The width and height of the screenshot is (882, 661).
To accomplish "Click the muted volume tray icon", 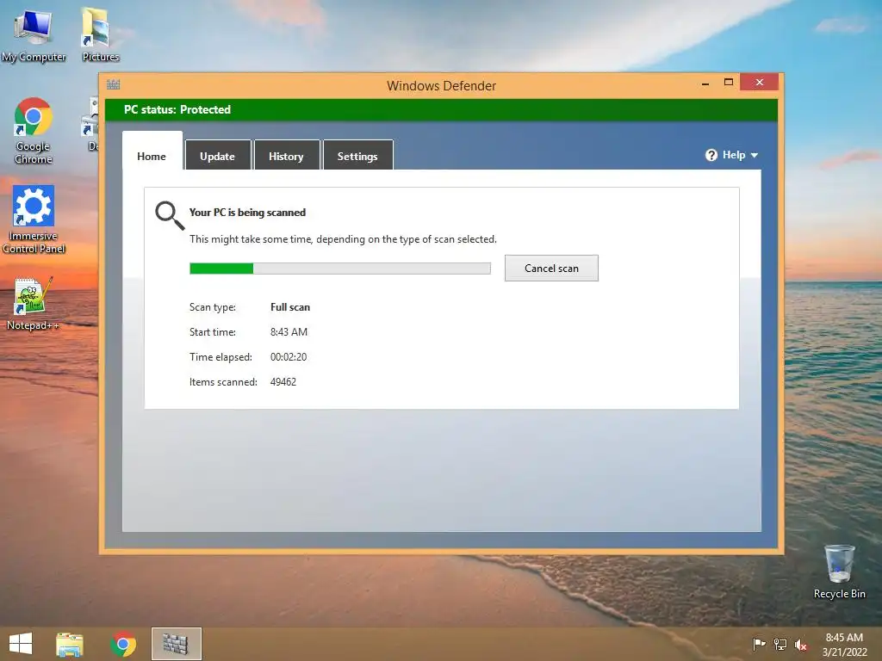I will tap(801, 644).
